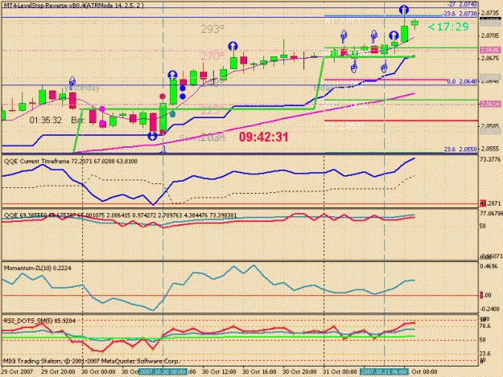Viewport: 503px width, 377px height.
Task: Click the blue up-arrow circle below the 293° label
Action: (233, 47)
